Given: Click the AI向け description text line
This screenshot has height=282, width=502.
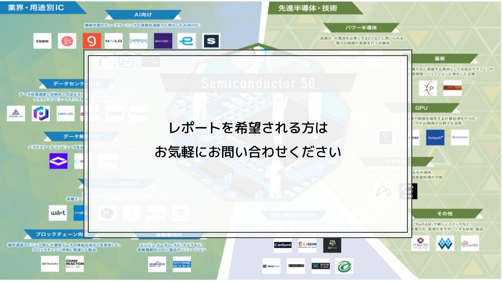Looking at the screenshot, I should click(x=142, y=25).
